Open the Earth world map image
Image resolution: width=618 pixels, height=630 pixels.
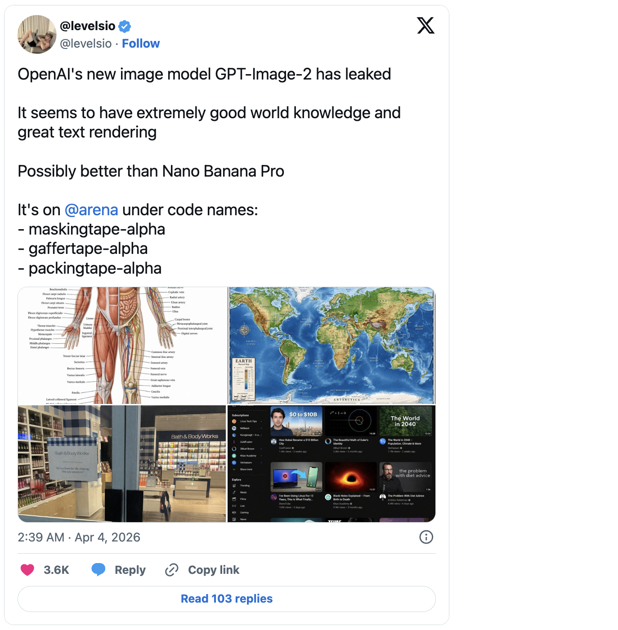(x=331, y=346)
